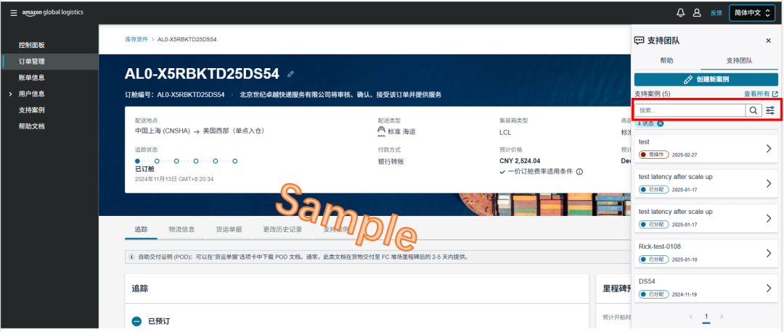Image resolution: width=784 pixels, height=332 pixels.
Task: Click the magnifier search button
Action: point(753,110)
